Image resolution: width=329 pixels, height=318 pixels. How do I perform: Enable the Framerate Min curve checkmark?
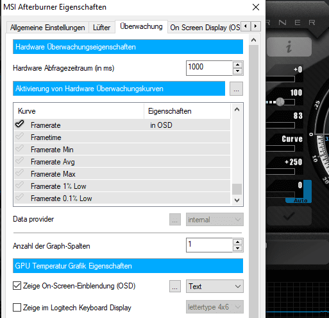(x=19, y=148)
